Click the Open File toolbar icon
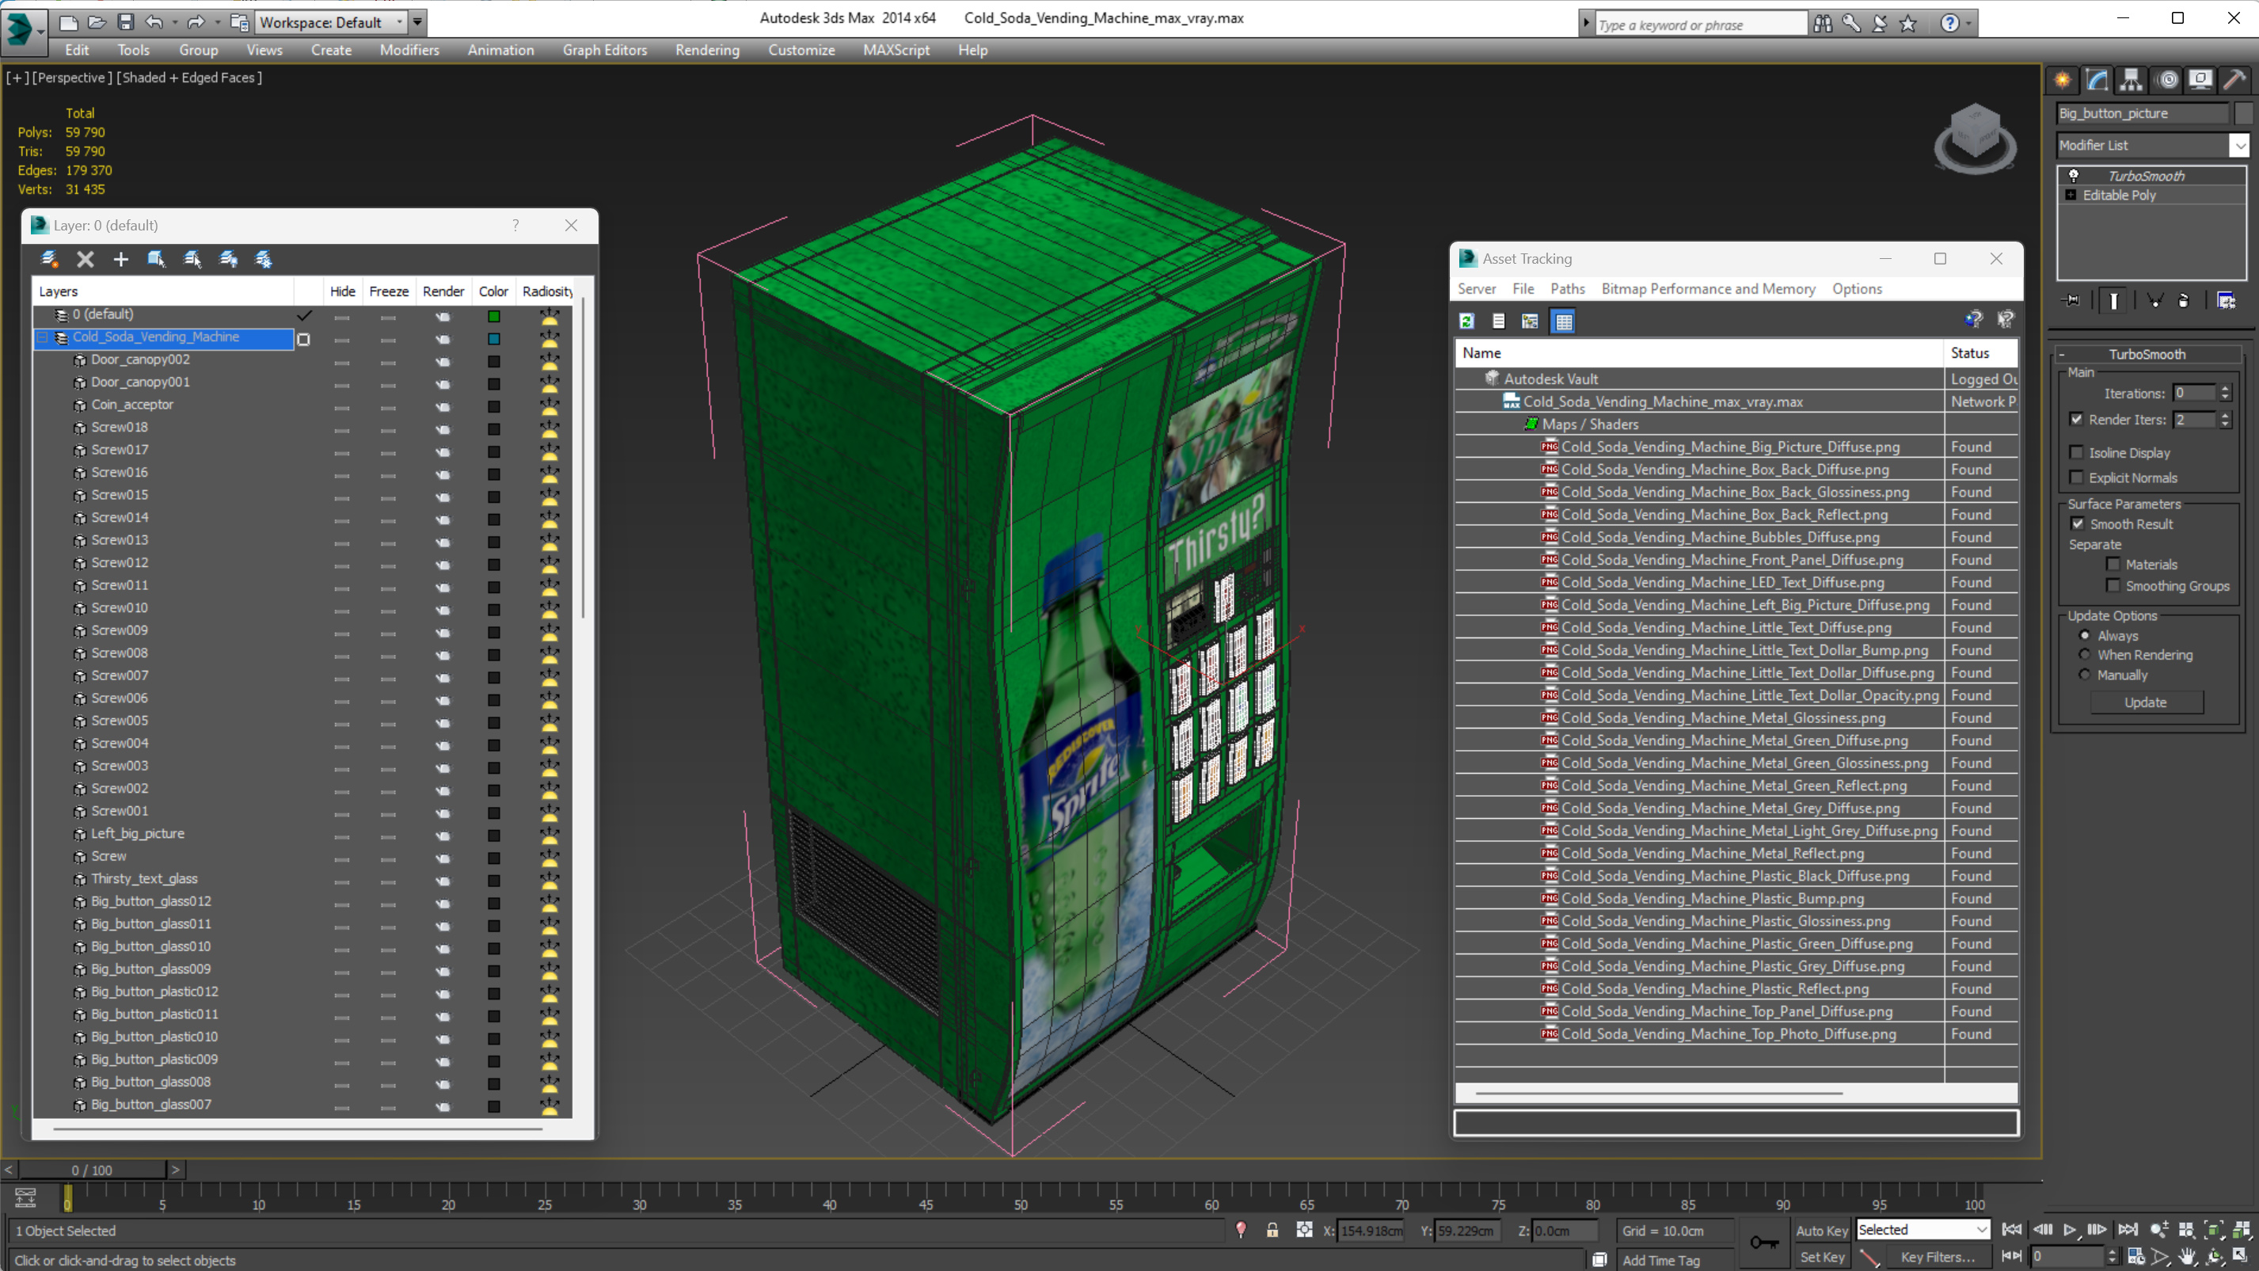 click(x=97, y=22)
